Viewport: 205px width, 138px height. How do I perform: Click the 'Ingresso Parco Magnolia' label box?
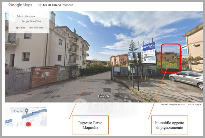coord(90,125)
